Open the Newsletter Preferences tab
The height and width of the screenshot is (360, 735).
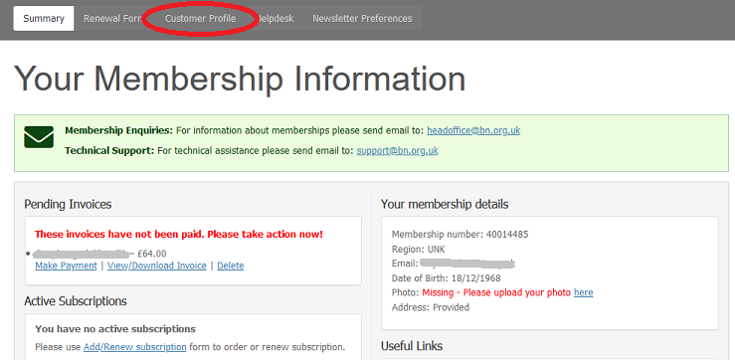point(362,18)
